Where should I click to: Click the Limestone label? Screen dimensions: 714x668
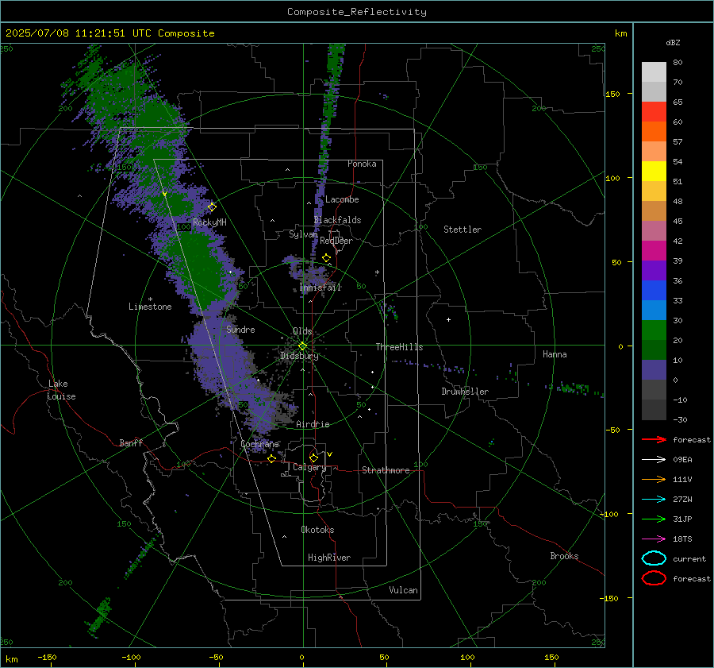pyautogui.click(x=150, y=307)
